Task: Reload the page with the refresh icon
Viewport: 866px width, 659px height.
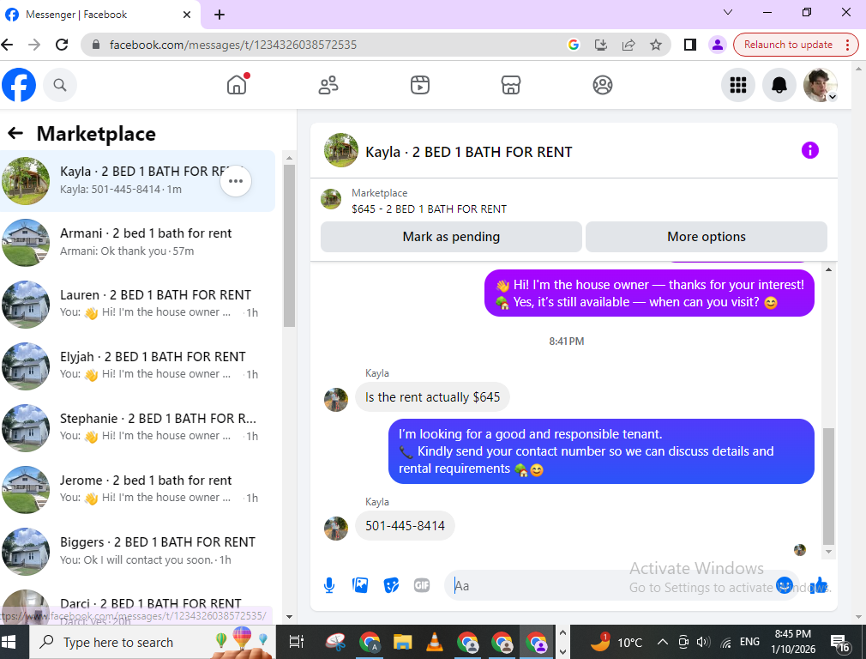Action: pos(62,45)
